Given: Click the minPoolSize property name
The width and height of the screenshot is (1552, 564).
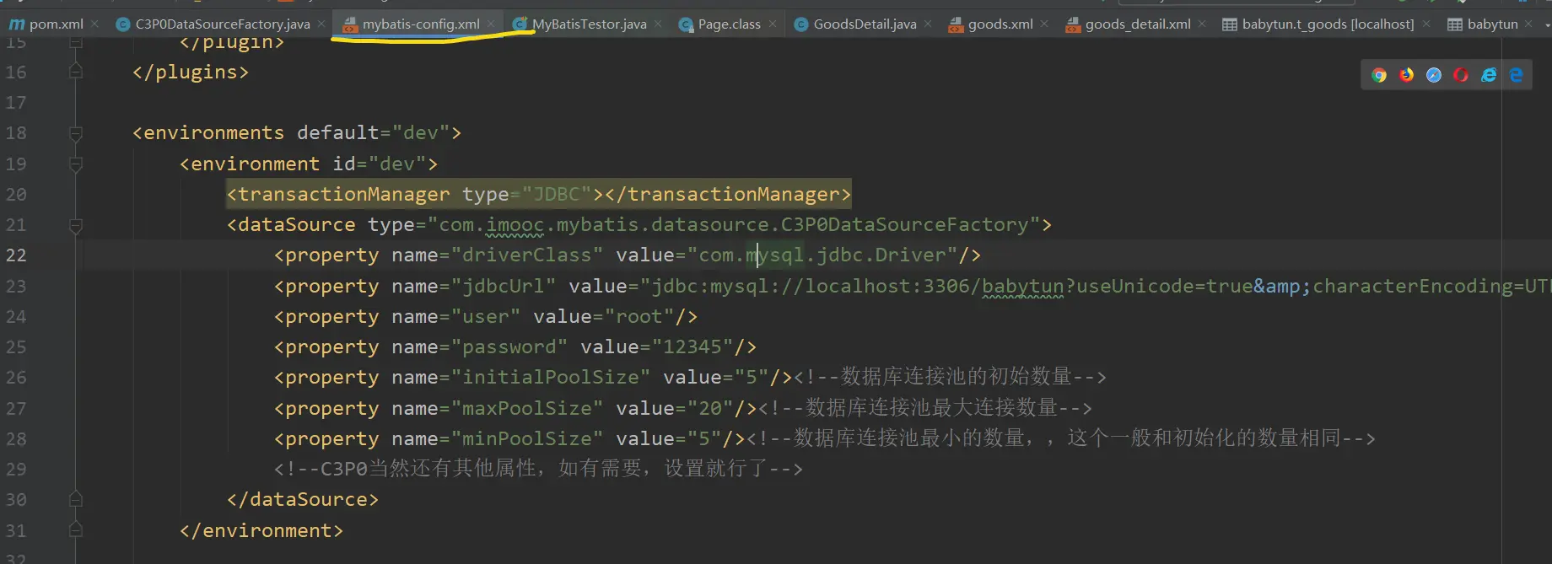Looking at the screenshot, I should [527, 438].
